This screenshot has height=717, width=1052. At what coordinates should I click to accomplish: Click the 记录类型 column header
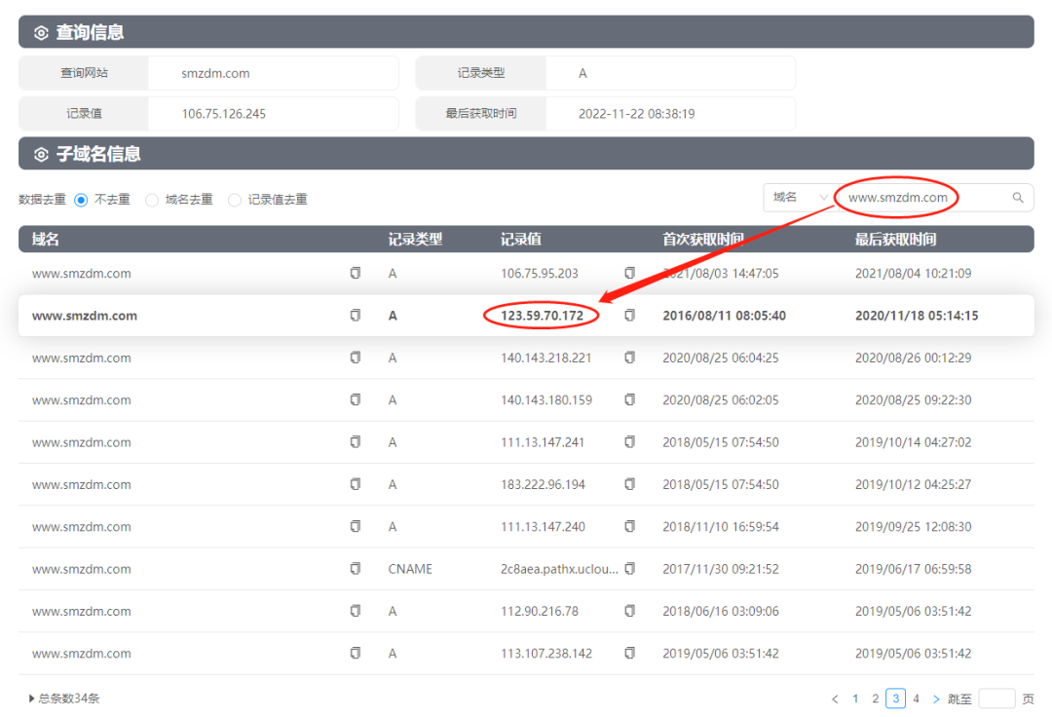pyautogui.click(x=415, y=240)
